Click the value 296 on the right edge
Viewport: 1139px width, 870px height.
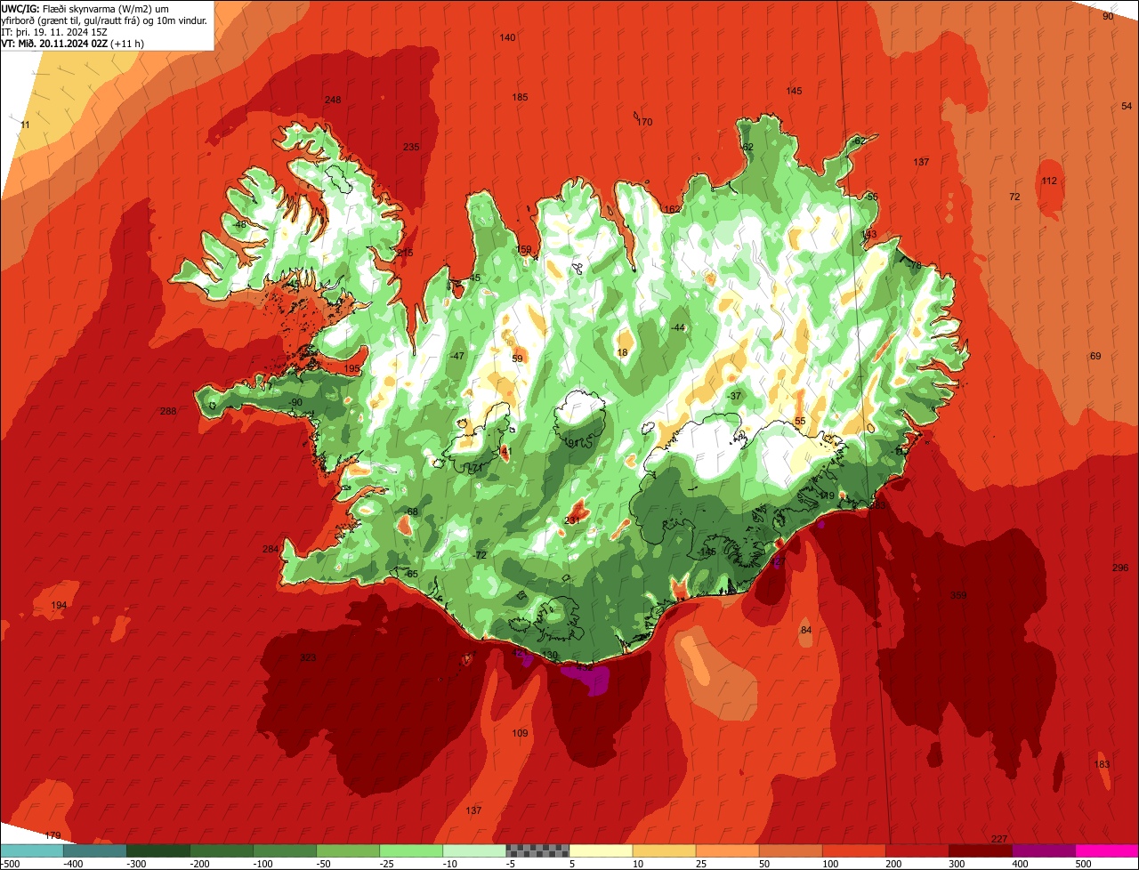(1120, 568)
